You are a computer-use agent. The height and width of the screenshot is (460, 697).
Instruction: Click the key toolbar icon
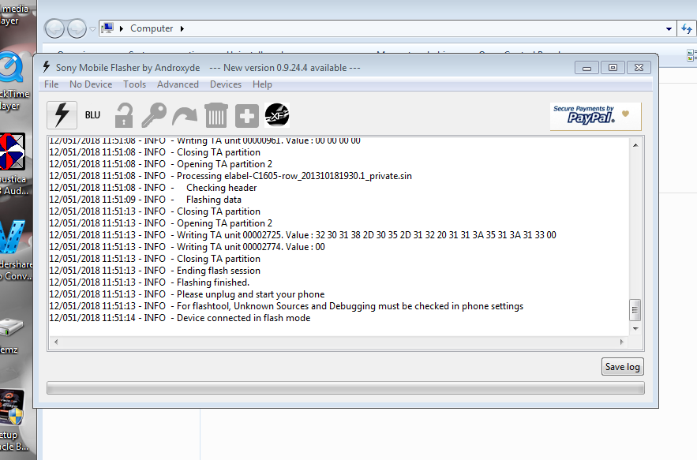(154, 115)
